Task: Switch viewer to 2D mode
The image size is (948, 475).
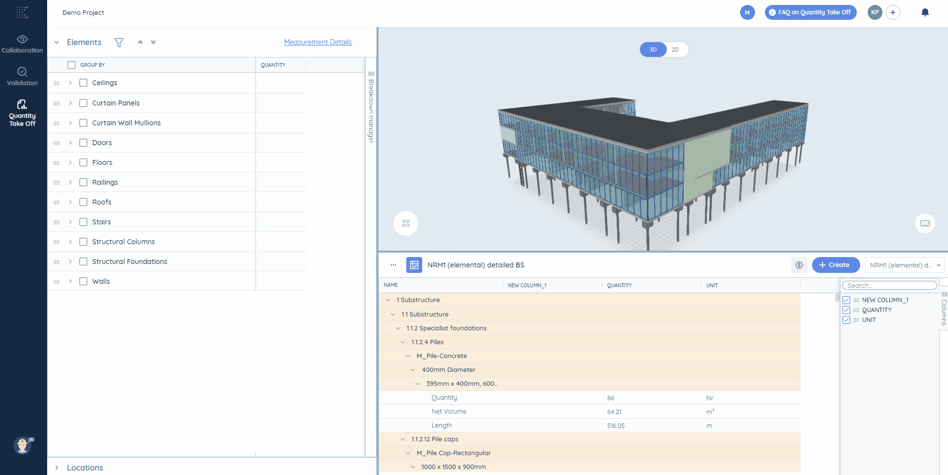Action: [675, 50]
